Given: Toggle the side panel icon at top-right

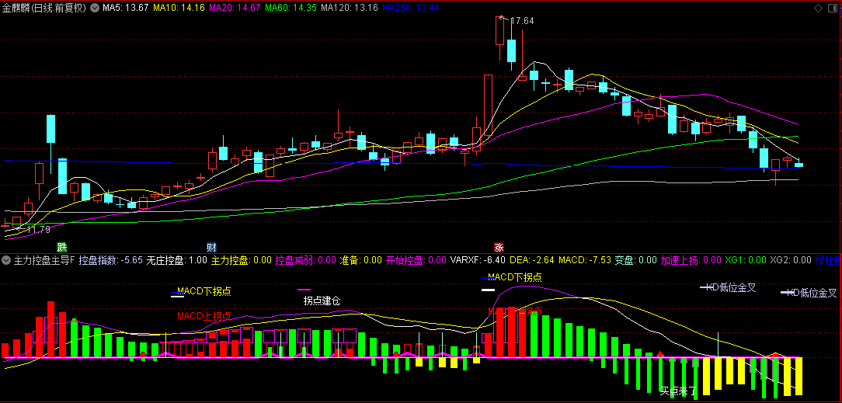Looking at the screenshot, I should [833, 8].
